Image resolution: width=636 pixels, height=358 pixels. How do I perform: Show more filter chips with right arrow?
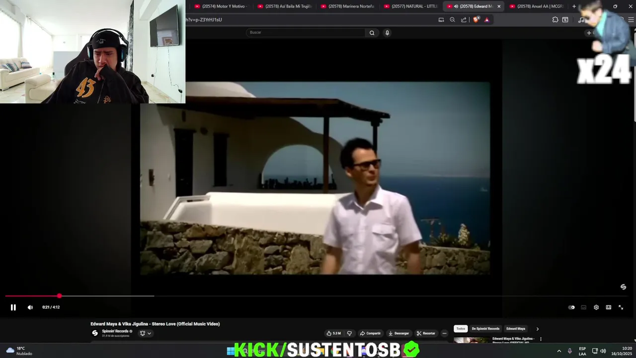(x=537, y=329)
